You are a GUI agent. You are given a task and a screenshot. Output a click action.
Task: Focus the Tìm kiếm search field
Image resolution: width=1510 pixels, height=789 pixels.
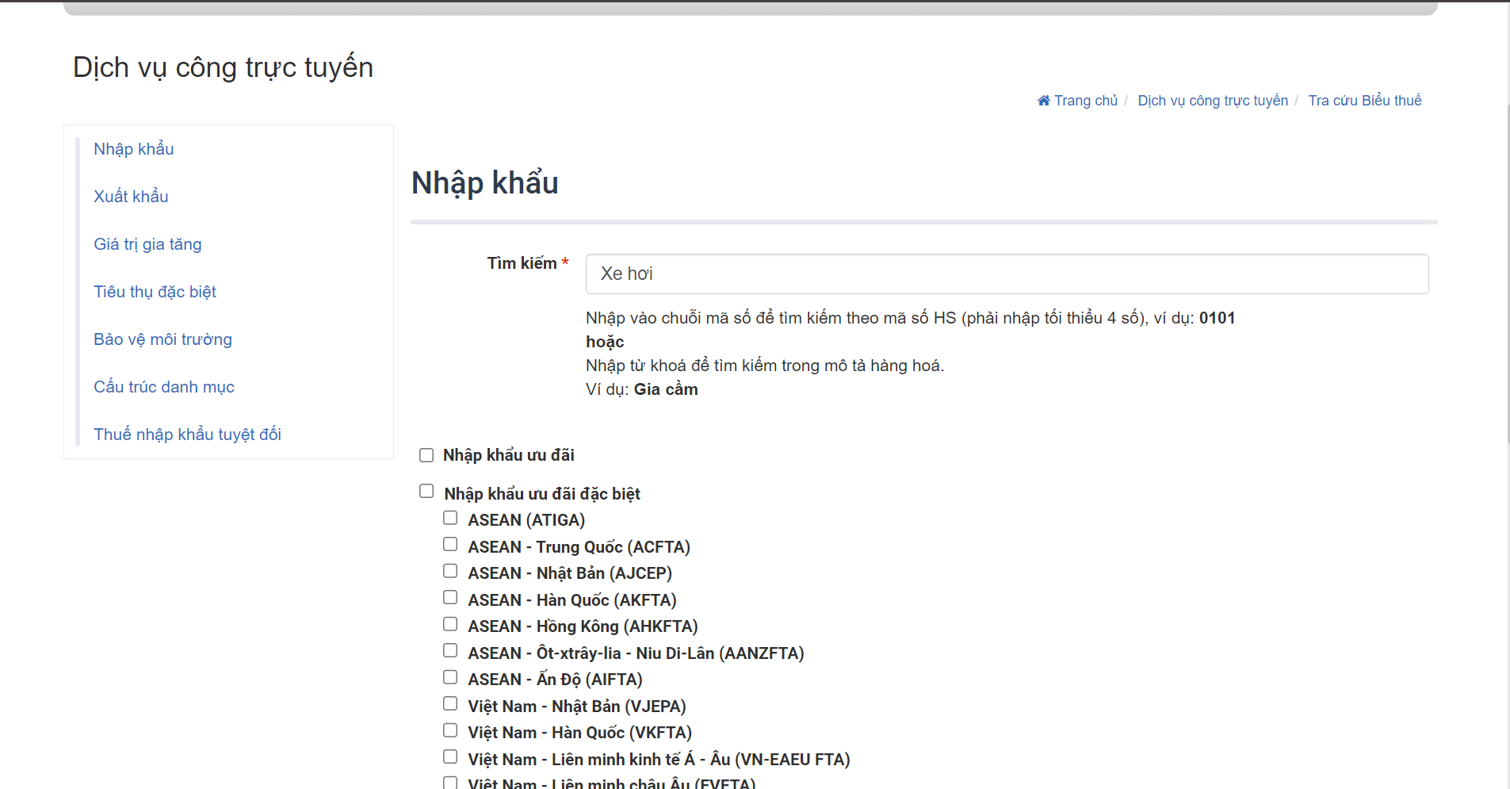coord(1007,274)
